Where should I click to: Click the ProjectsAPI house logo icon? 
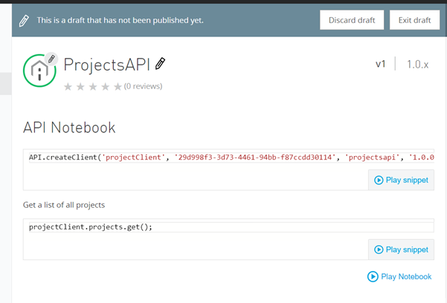point(39,71)
